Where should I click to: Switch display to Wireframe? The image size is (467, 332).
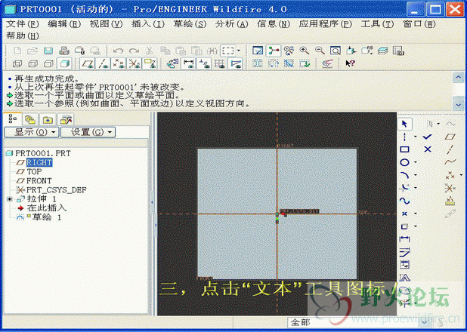(17, 63)
